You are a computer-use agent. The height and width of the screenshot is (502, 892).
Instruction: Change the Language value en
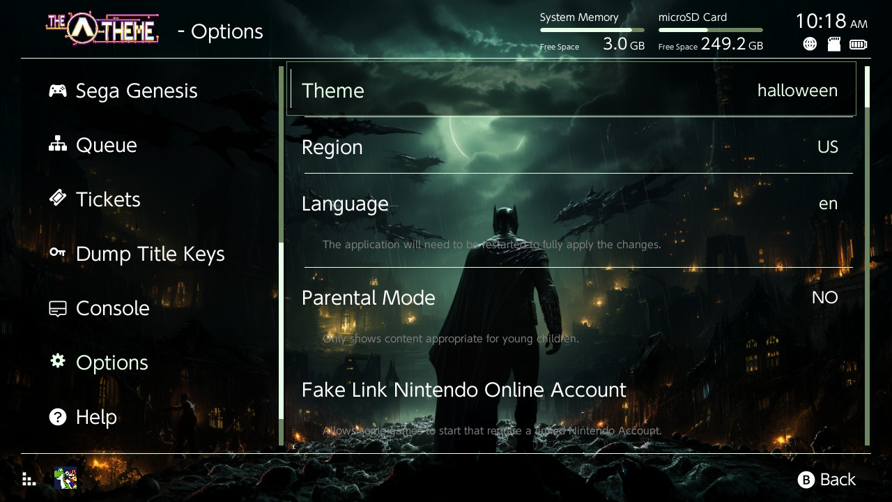pyautogui.click(x=829, y=204)
